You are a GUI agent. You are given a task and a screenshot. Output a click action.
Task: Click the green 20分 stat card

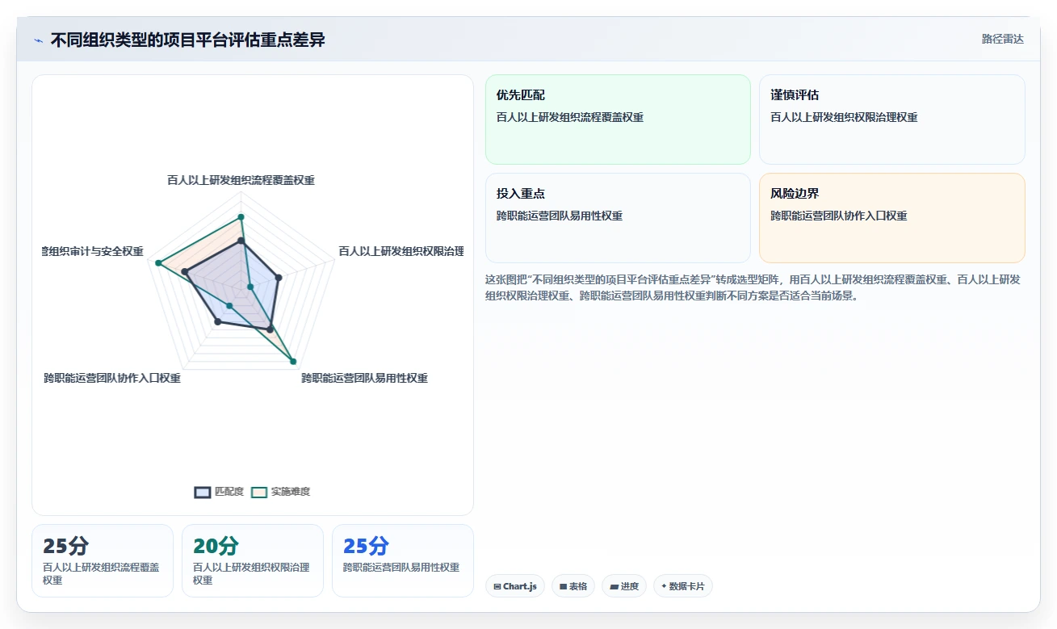[253, 560]
